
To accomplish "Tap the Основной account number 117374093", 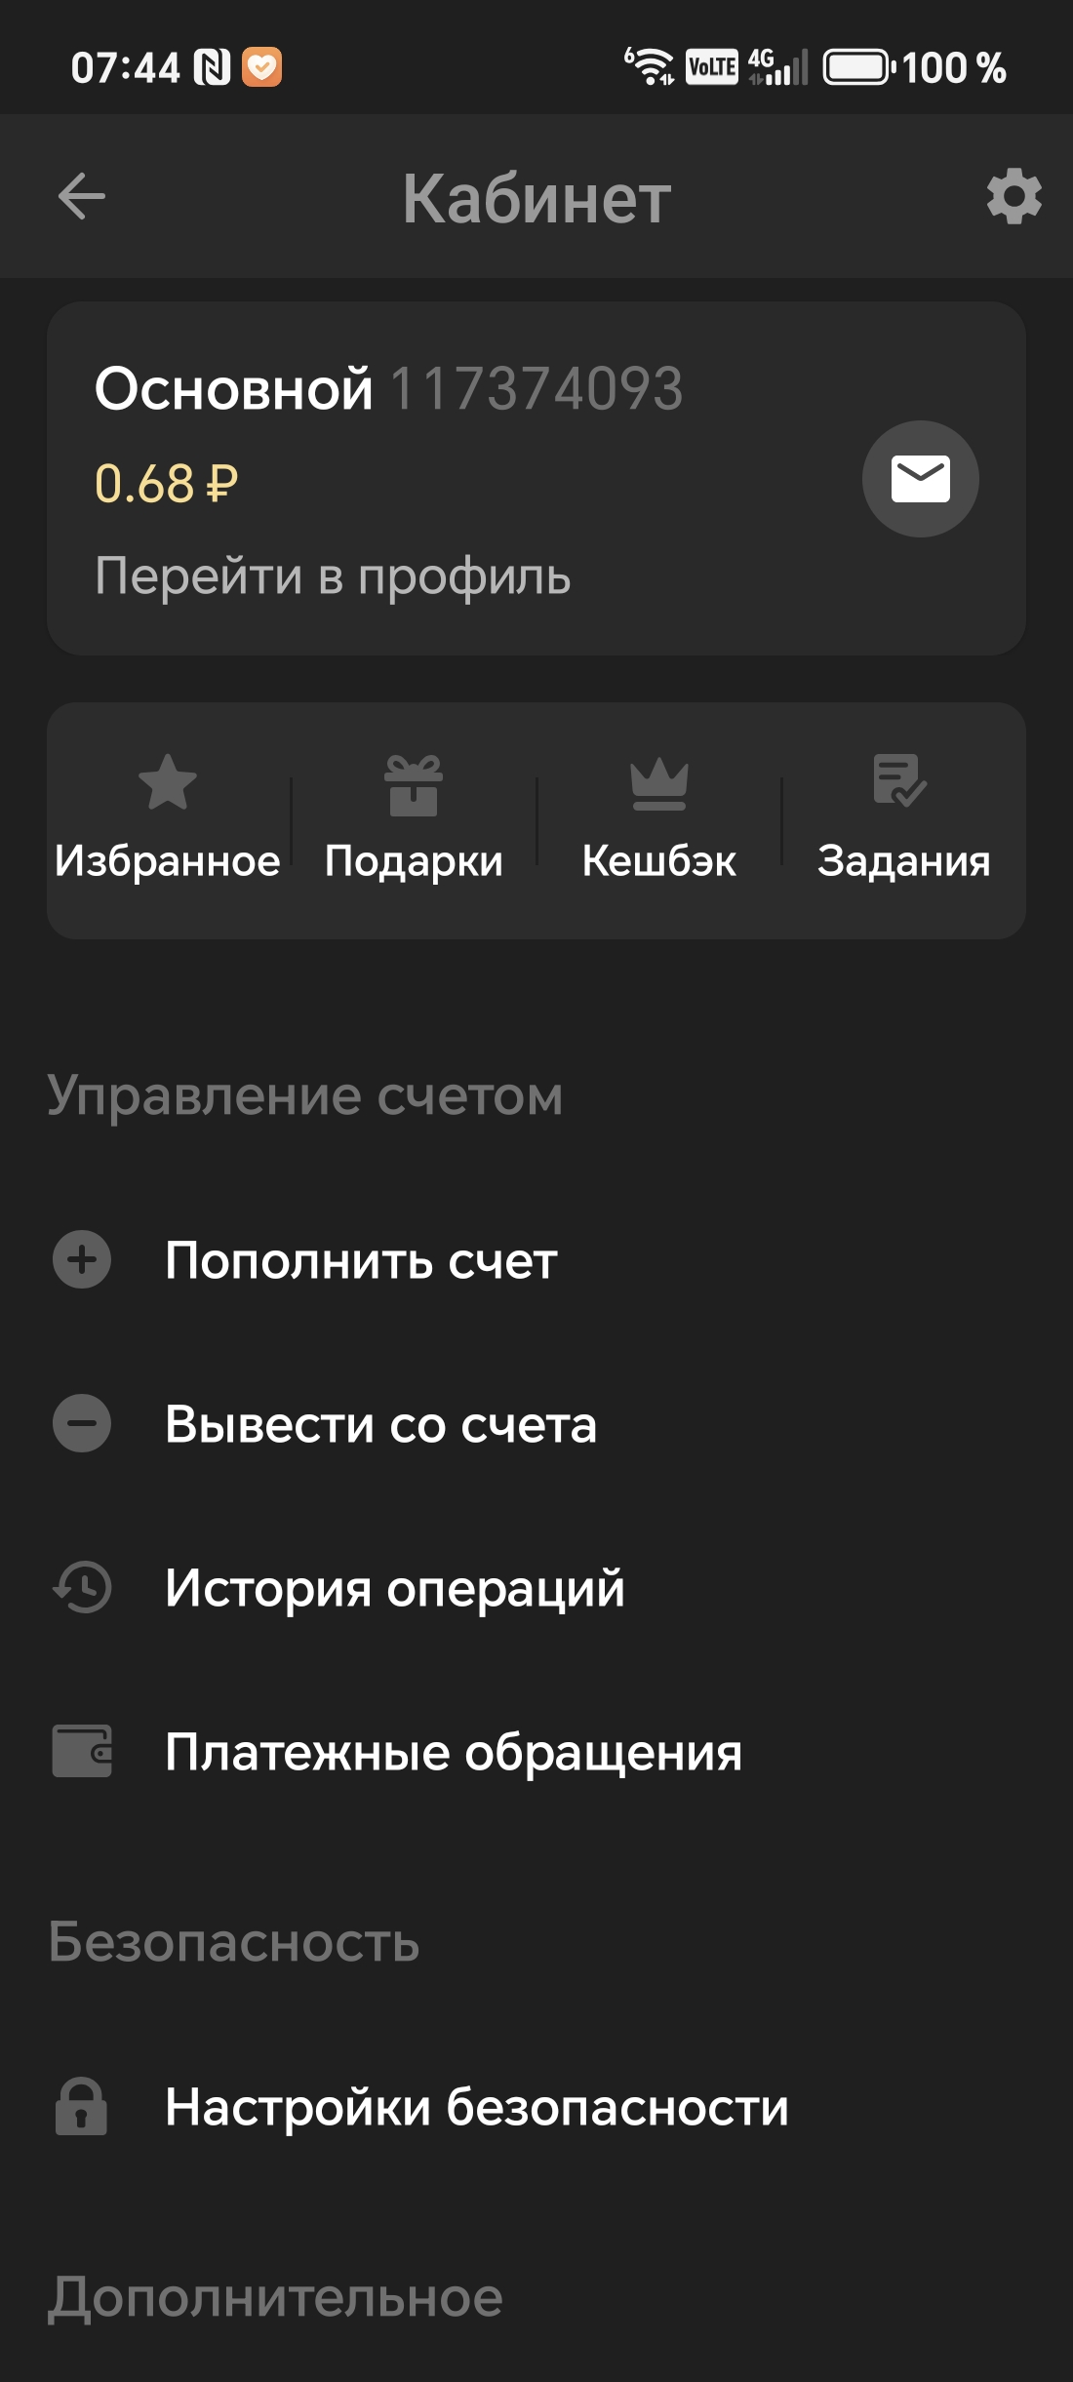I will pyautogui.click(x=536, y=388).
